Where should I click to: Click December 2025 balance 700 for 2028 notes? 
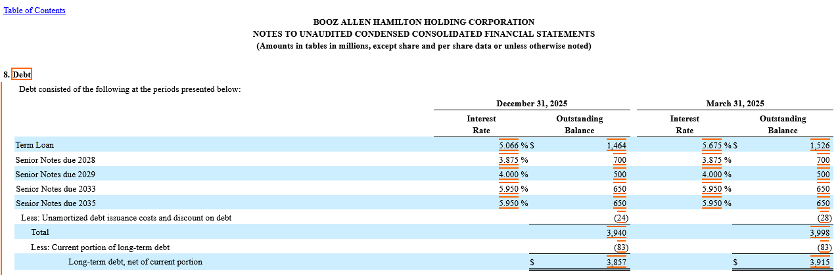pos(620,159)
